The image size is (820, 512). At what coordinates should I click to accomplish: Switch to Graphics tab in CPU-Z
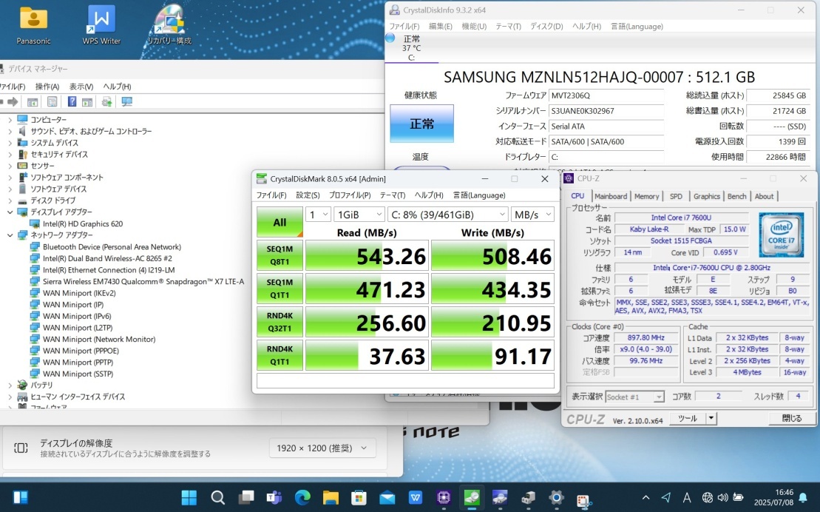(707, 196)
